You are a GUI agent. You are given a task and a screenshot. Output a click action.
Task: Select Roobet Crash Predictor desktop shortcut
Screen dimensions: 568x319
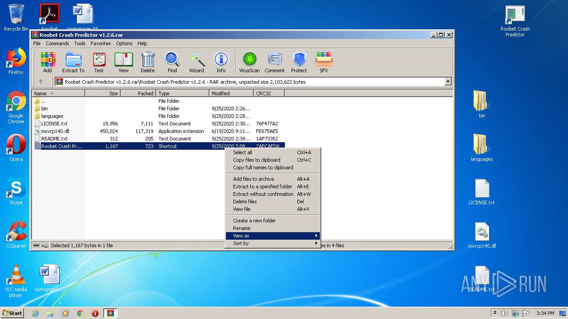(515, 21)
